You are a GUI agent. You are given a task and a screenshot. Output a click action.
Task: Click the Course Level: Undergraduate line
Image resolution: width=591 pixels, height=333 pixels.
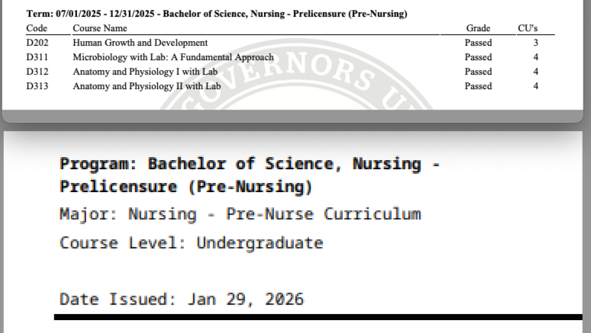coord(191,243)
